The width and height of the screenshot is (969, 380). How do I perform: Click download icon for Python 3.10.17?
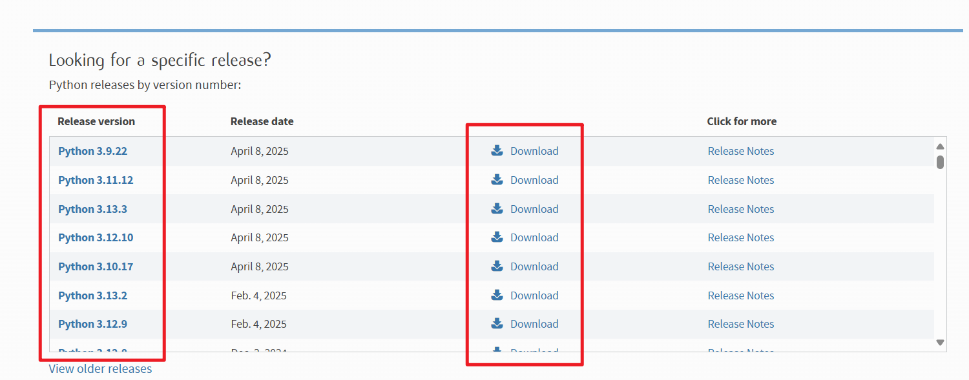497,266
